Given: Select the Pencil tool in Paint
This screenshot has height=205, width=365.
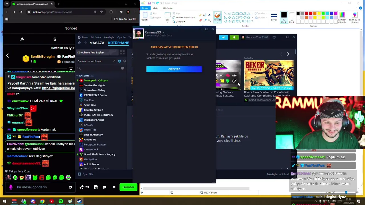Looking at the screenshot, I should point(200,15).
